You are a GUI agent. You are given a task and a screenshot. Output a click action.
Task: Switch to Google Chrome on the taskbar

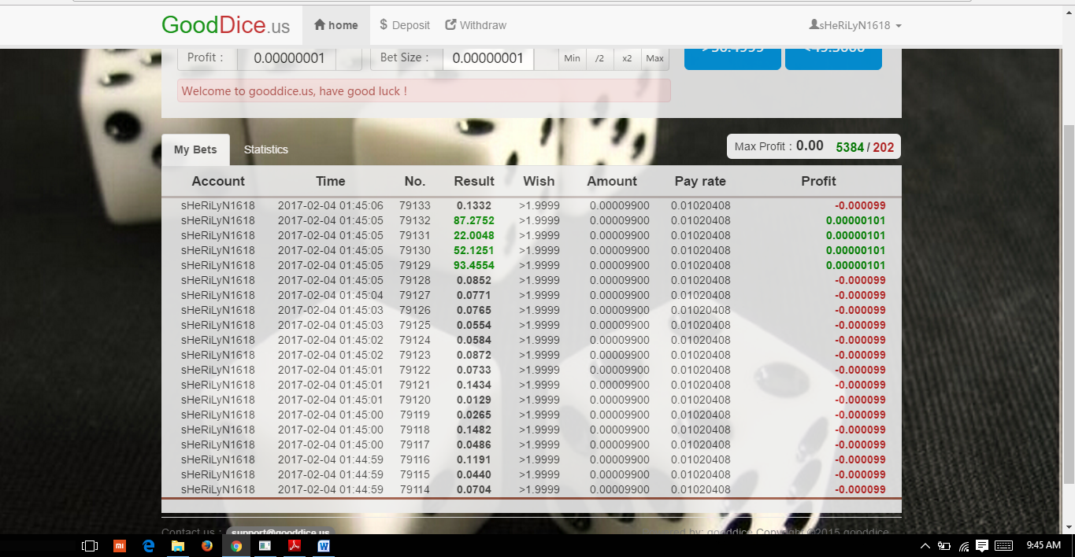click(236, 545)
